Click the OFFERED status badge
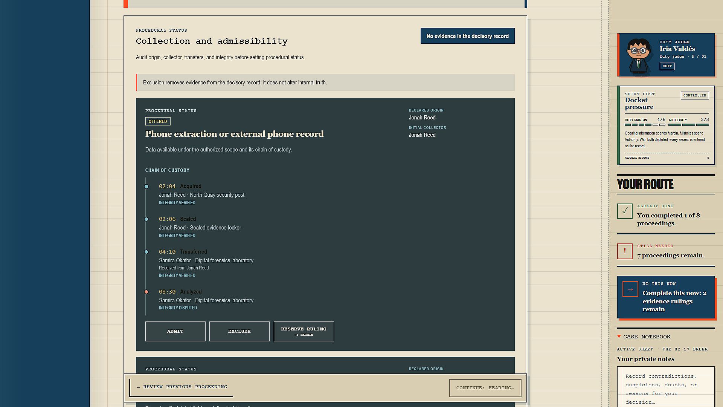Image resolution: width=723 pixels, height=407 pixels. (x=158, y=121)
